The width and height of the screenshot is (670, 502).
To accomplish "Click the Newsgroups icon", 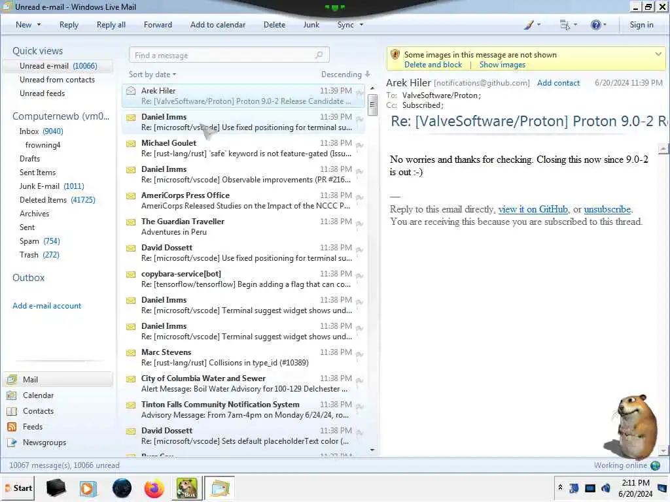I will (12, 443).
